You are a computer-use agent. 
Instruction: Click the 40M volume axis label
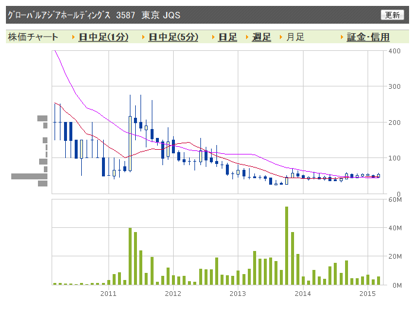point(395,228)
